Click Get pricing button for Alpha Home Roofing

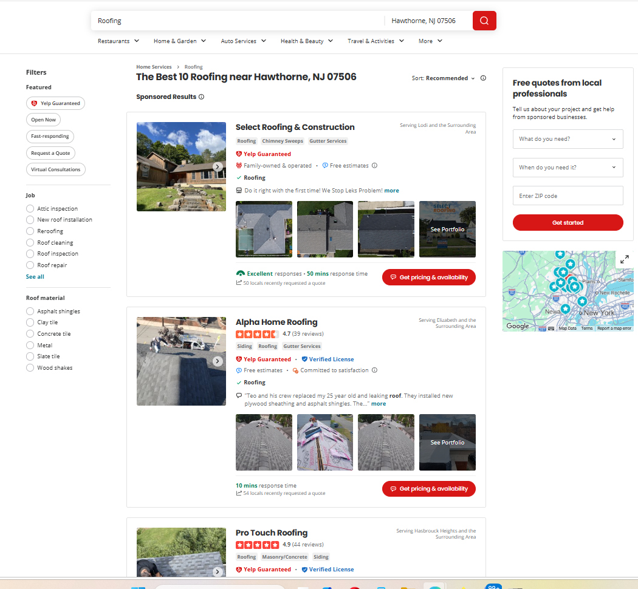[429, 489]
